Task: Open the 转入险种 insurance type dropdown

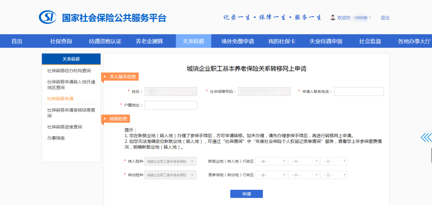Action: (170, 161)
